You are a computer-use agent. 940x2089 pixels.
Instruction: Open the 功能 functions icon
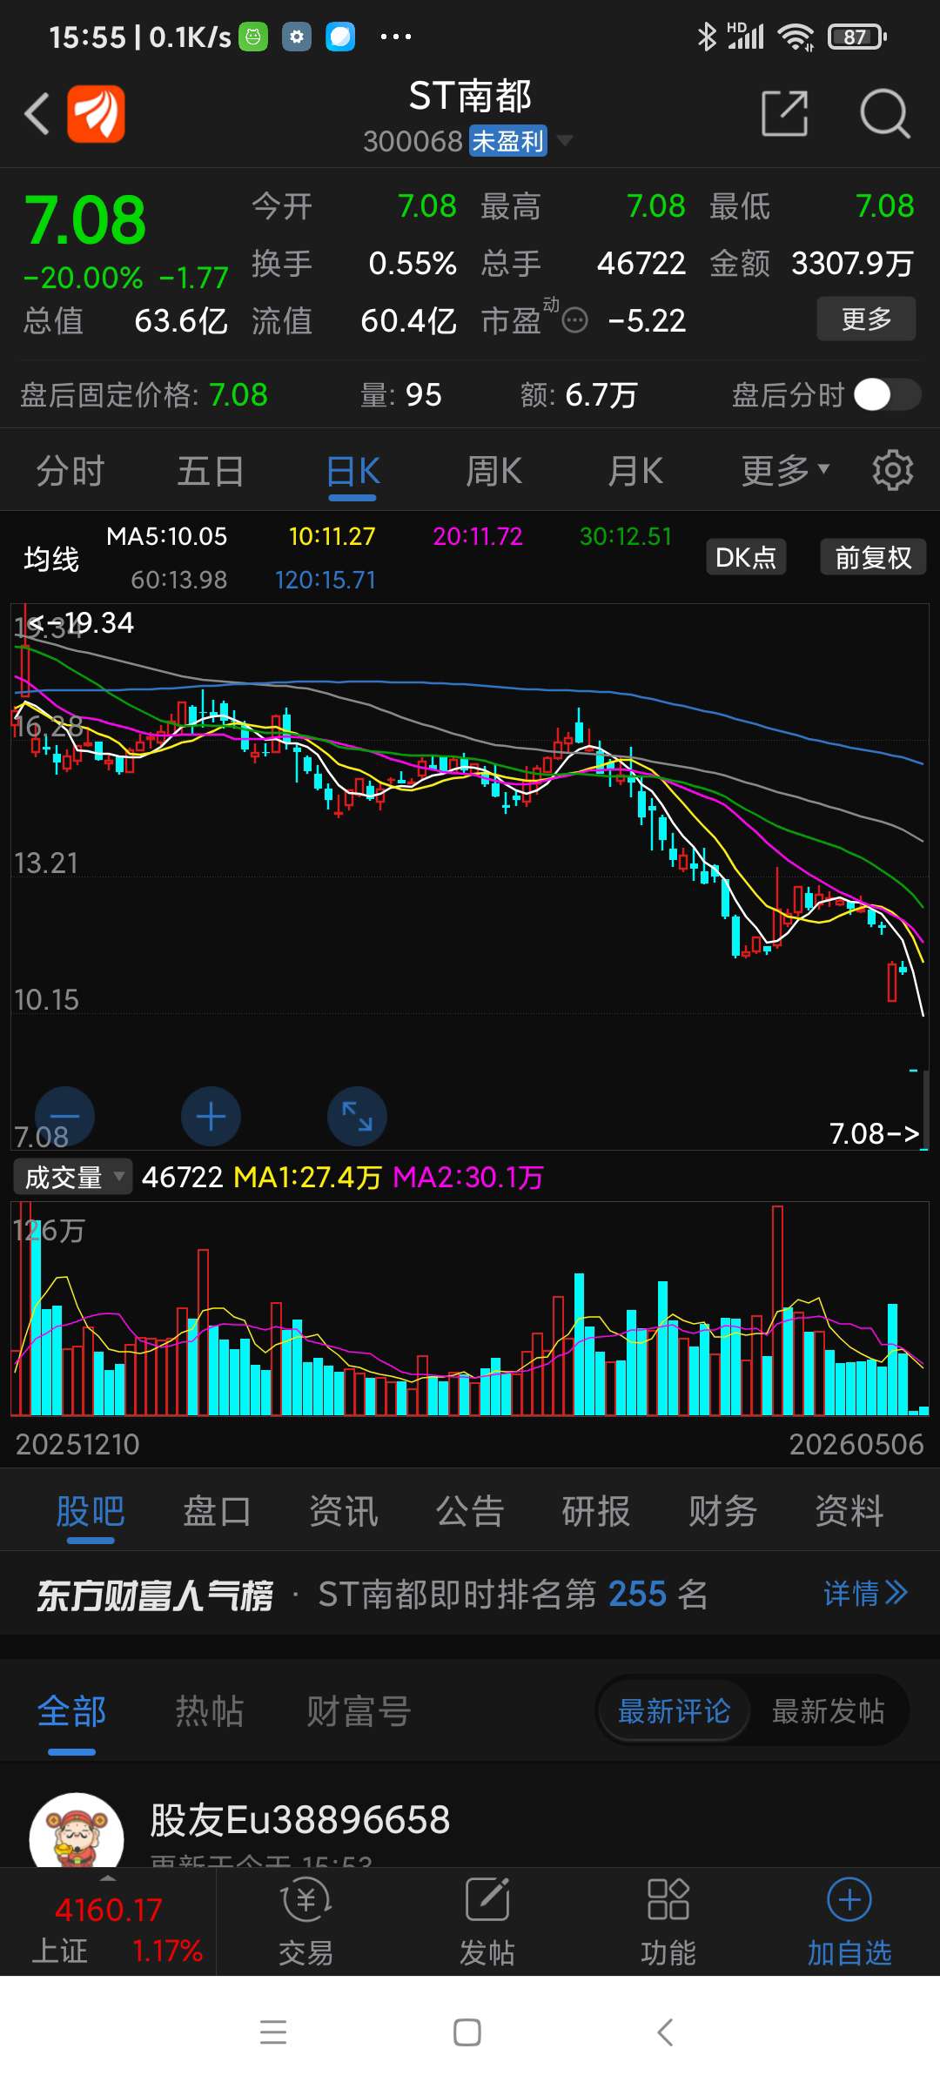668,1899
